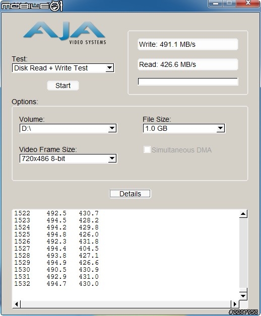Close the AJA test window

[248, 3]
